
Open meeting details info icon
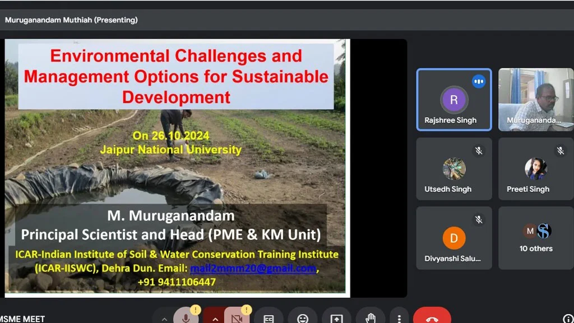coord(568,319)
